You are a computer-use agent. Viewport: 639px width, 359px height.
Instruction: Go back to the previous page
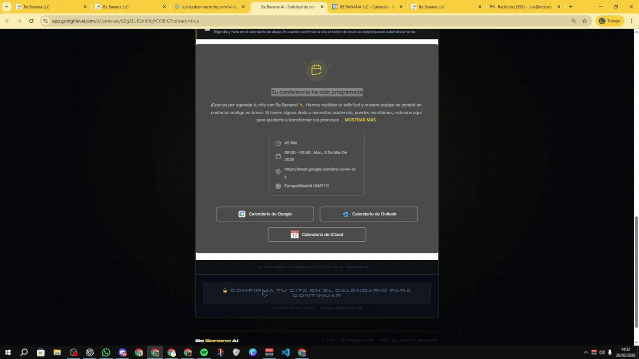(7, 21)
